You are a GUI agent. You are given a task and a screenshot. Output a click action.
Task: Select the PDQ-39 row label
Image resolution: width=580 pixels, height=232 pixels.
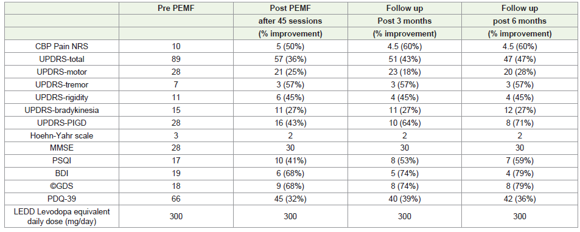61,199
